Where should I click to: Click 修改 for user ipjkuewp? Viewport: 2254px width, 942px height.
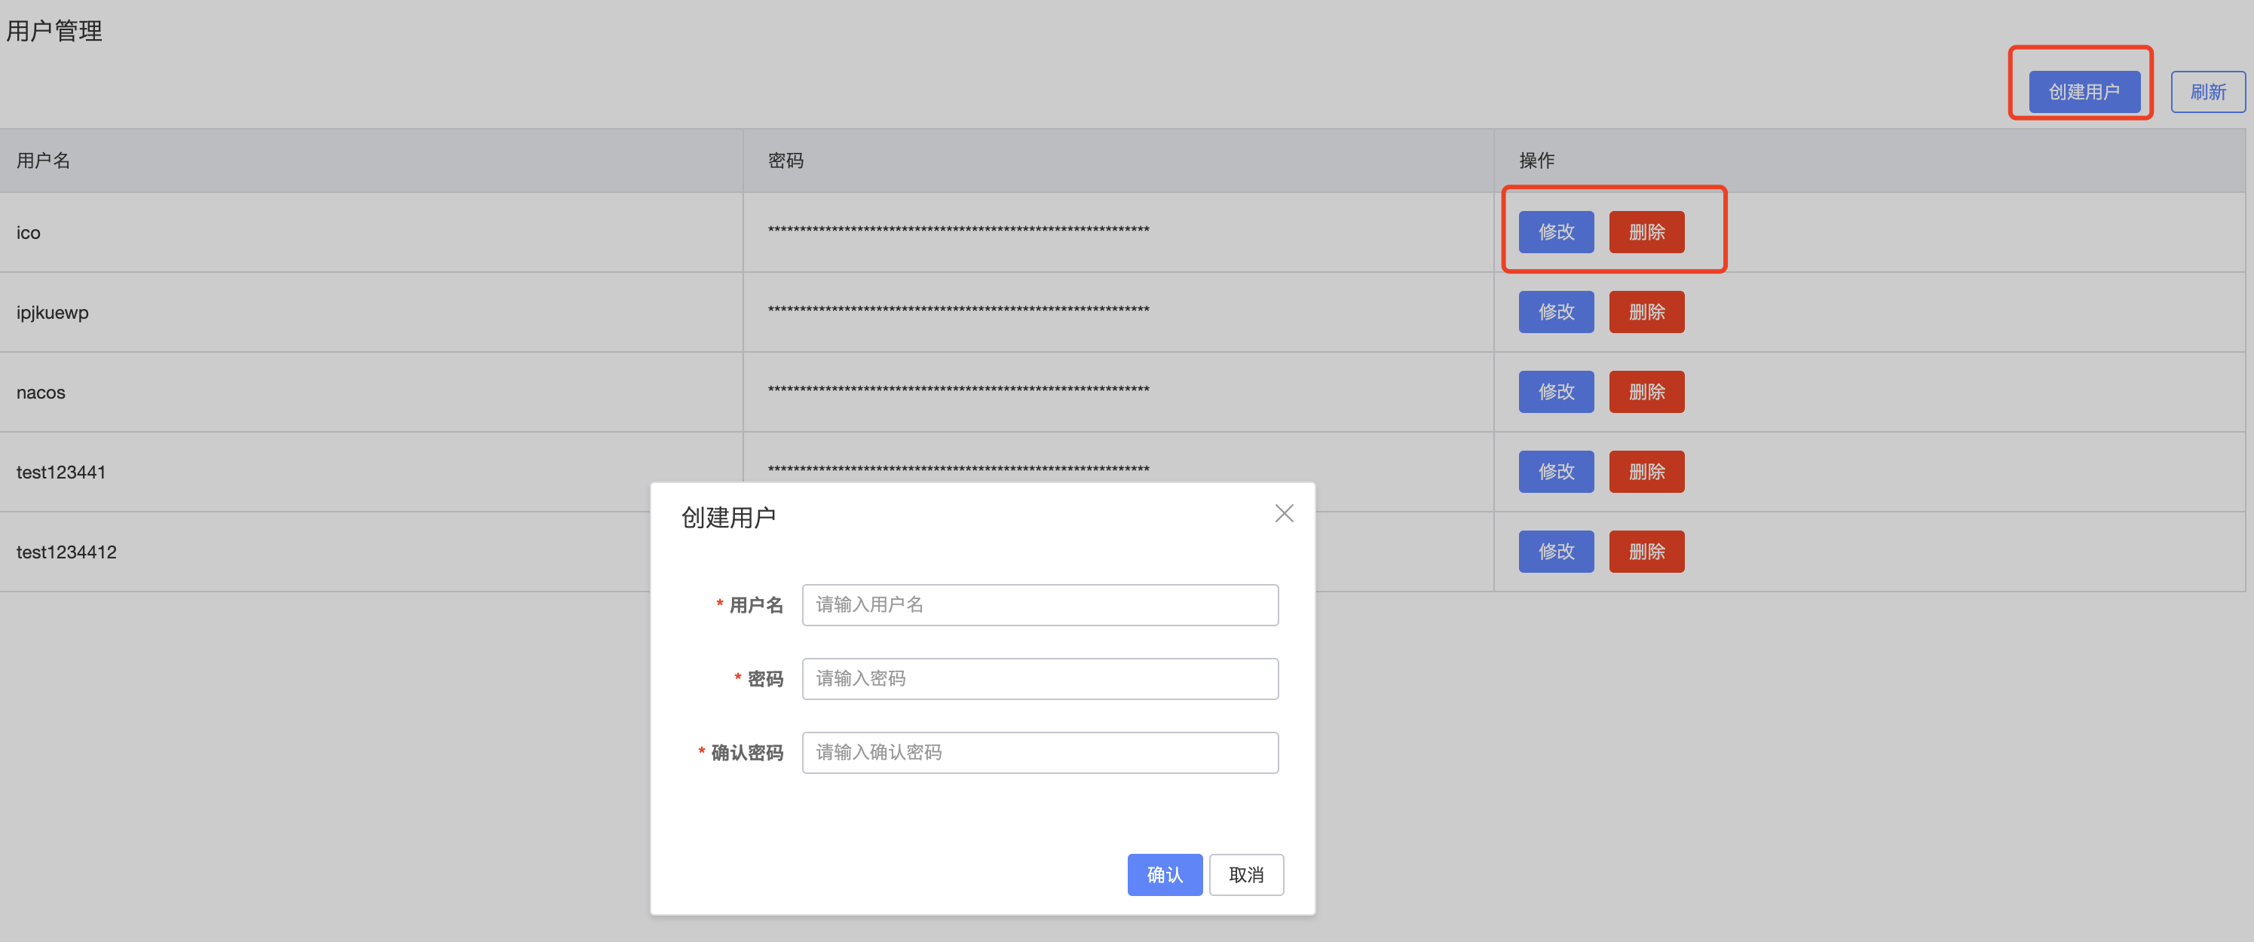(1556, 312)
